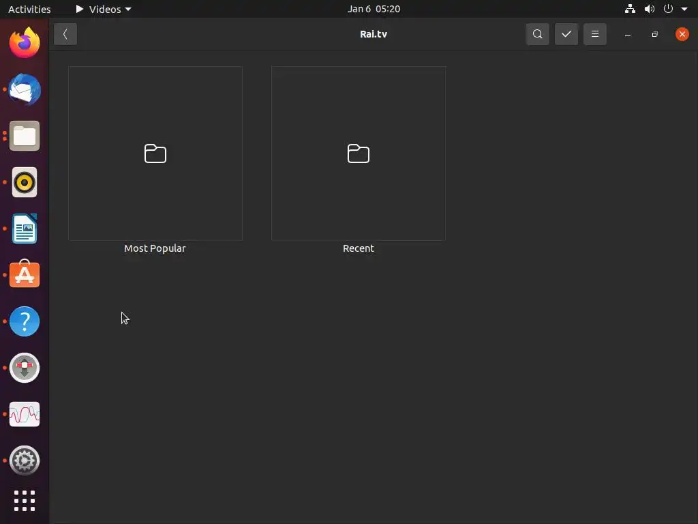The height and width of the screenshot is (524, 698).
Task: Open the Files manager from dock
Action: tap(25, 136)
